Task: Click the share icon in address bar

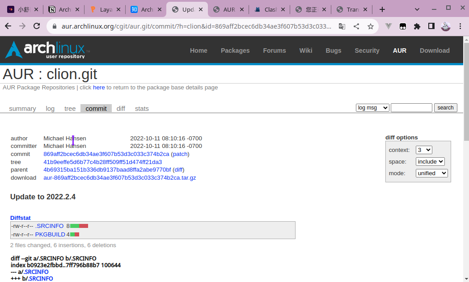Action: [356, 26]
